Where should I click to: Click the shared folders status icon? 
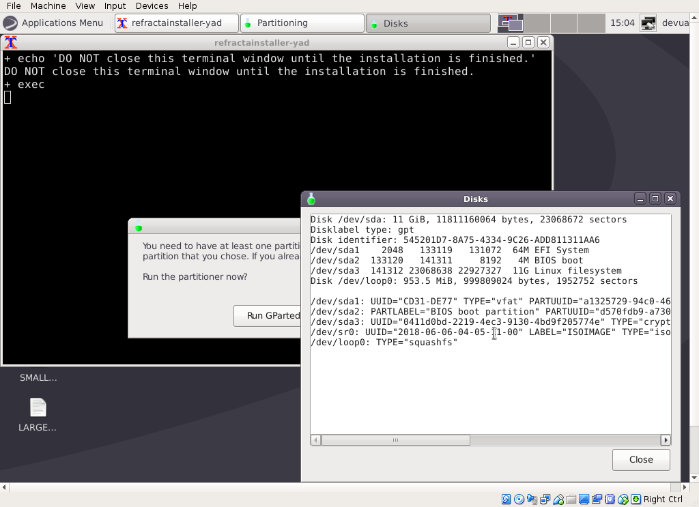coord(571,499)
